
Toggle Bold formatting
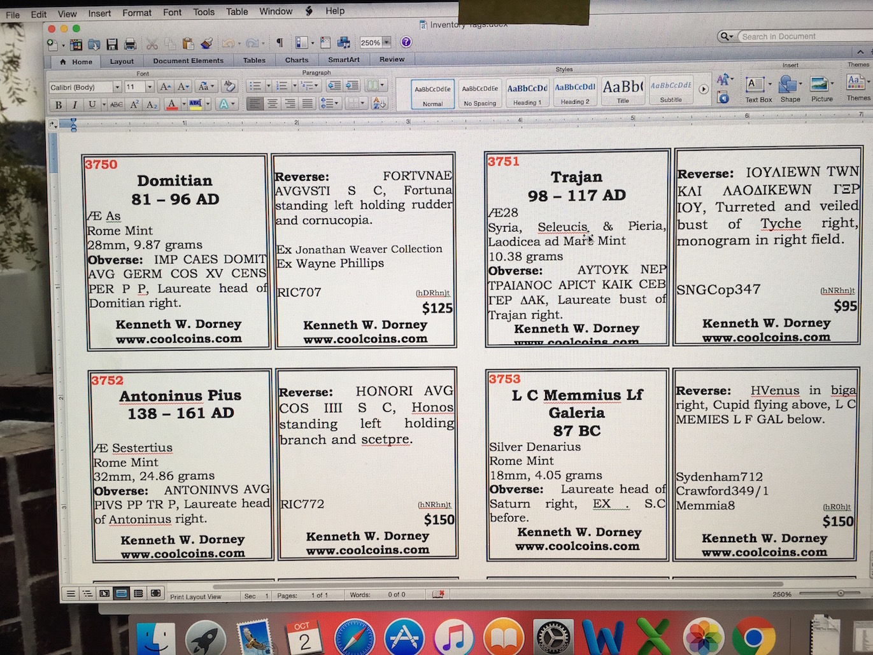point(59,105)
